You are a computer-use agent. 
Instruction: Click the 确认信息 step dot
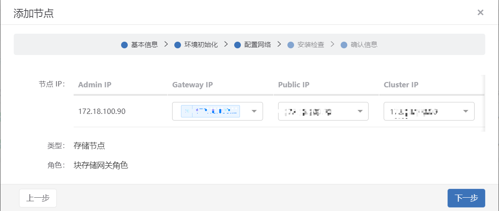click(x=344, y=45)
